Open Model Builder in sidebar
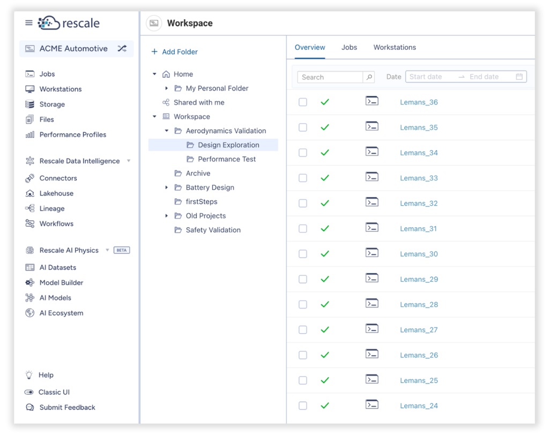Viewport: 549px width, 435px height. pos(61,282)
